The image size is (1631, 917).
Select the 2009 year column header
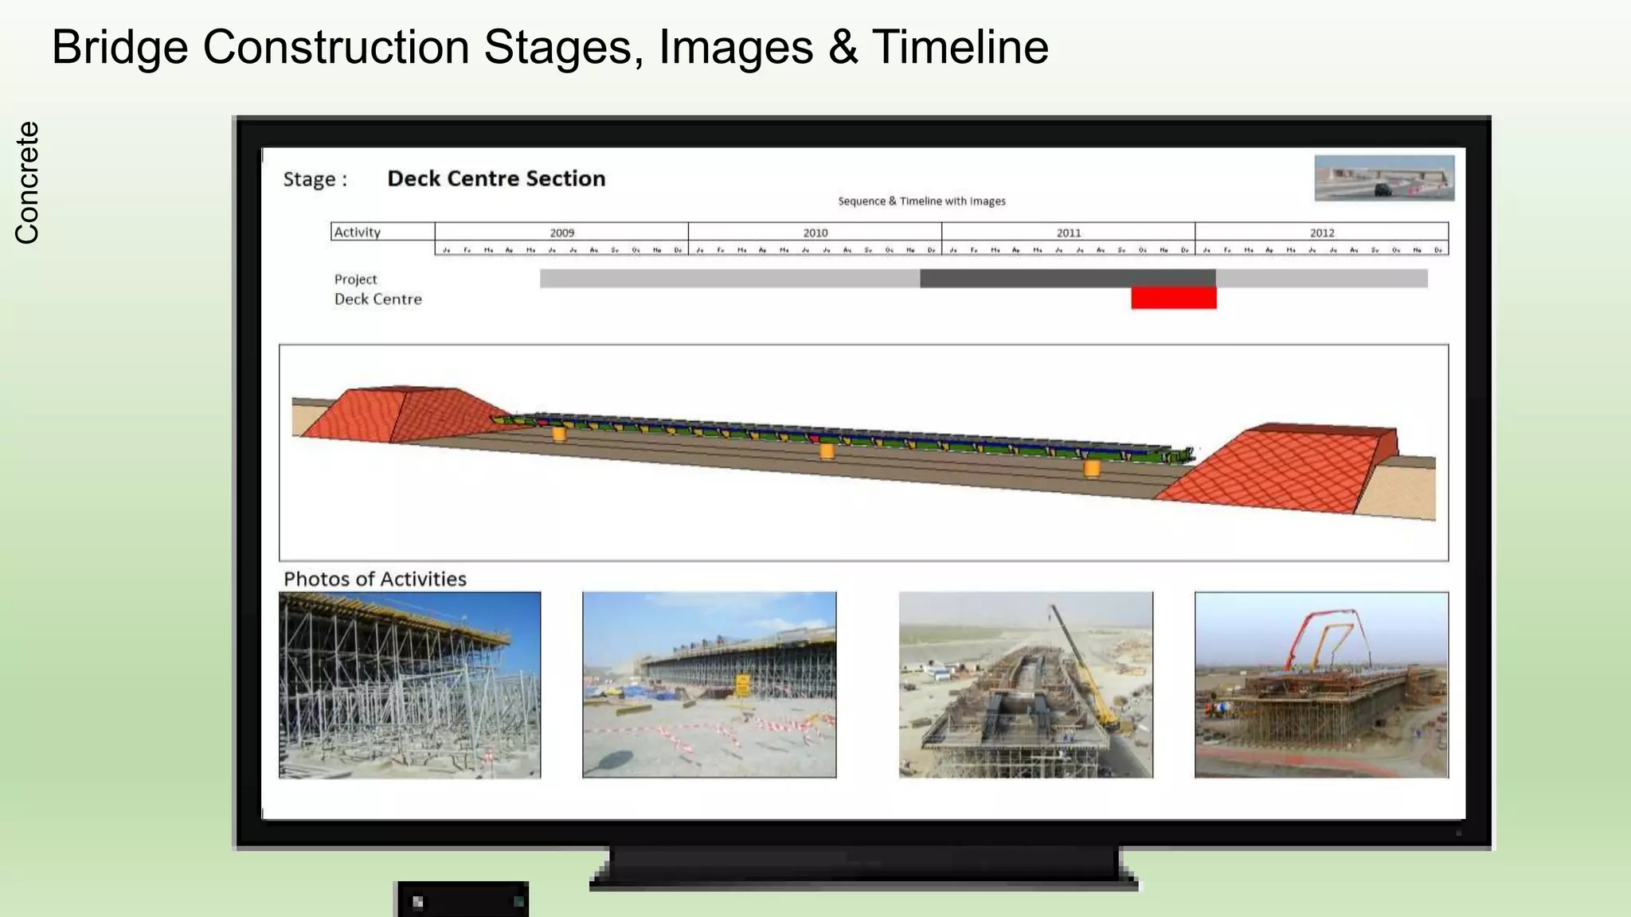(x=561, y=232)
